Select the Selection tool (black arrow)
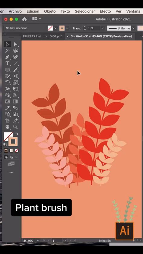Viewport: 143px width, 254px height. tap(8, 44)
